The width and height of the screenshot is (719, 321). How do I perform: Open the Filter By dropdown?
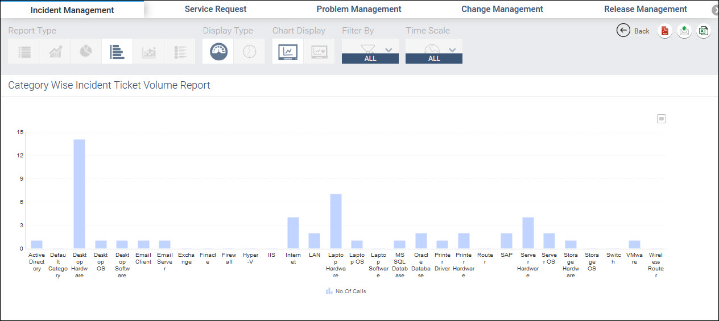(x=370, y=51)
